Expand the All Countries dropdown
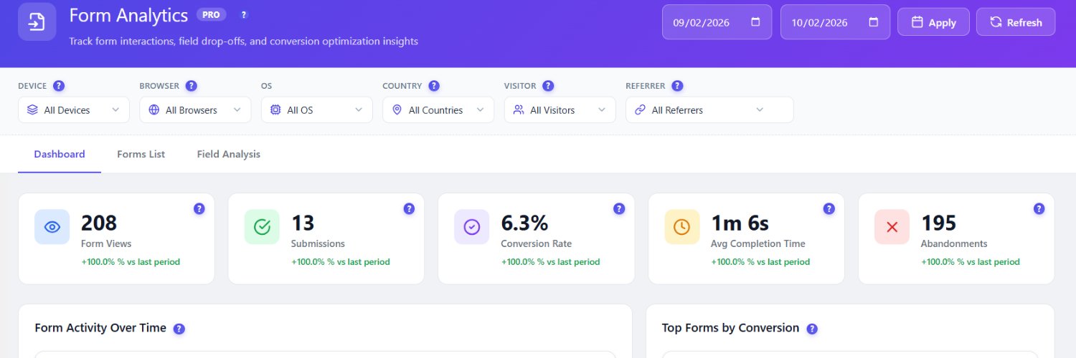Viewport: 1076px width, 358px height. click(x=438, y=110)
